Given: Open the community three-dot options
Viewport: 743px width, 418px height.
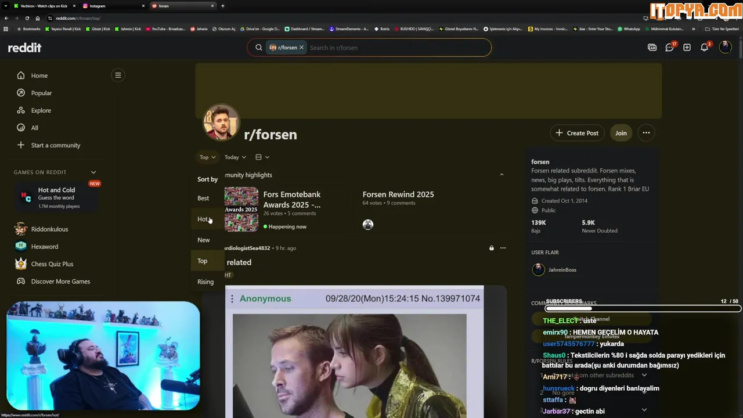Looking at the screenshot, I should coord(646,133).
